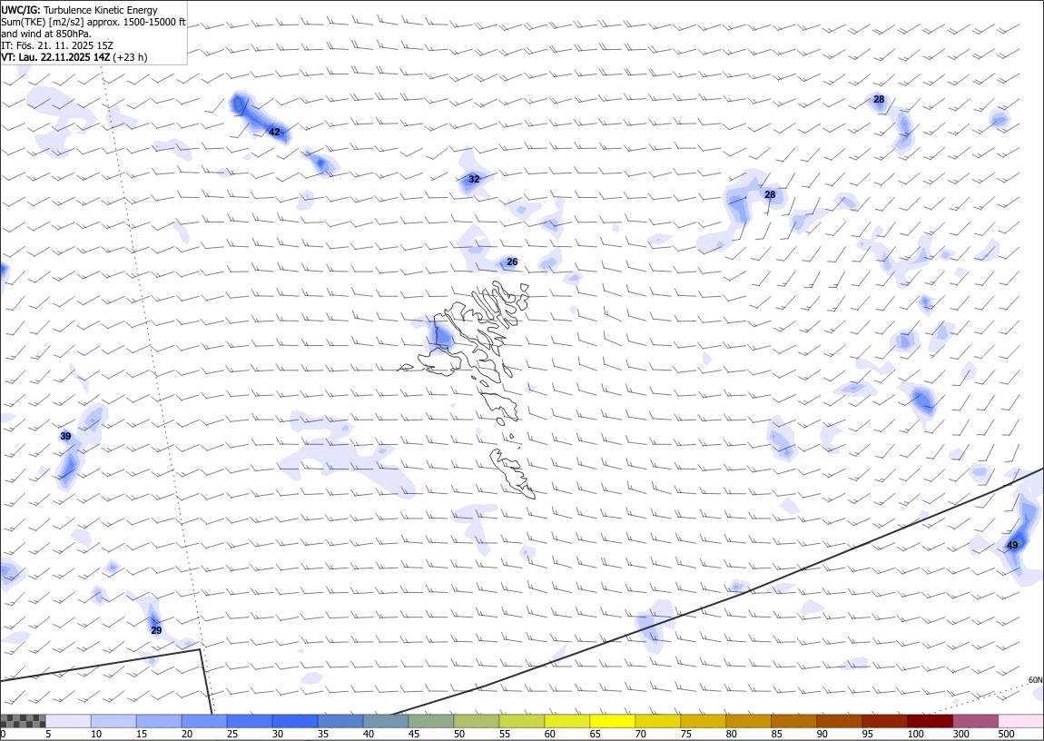
Task: Click the 50–55 olive green scale segment
Action: tap(476, 721)
